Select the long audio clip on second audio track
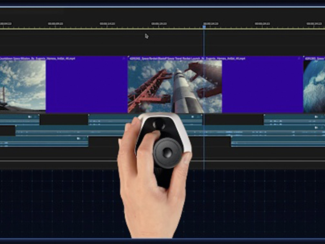This screenshot has width=325, height=244. (170, 130)
